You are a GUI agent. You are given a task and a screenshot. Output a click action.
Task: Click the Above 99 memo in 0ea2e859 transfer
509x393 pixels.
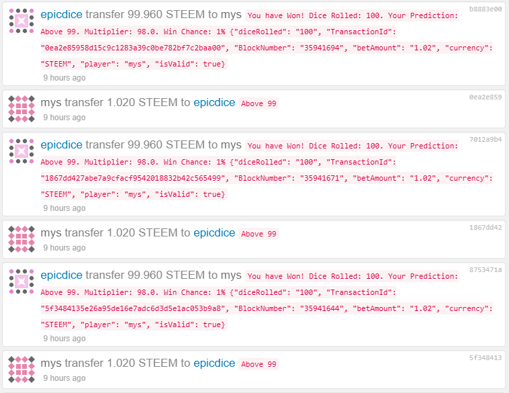click(259, 103)
